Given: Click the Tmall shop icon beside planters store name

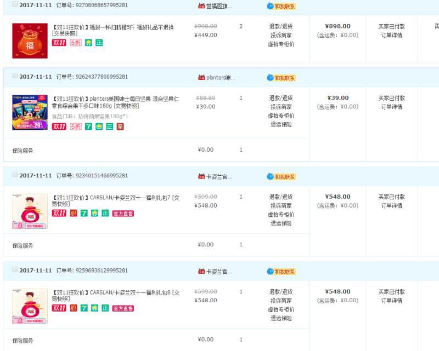Looking at the screenshot, I should [201, 78].
